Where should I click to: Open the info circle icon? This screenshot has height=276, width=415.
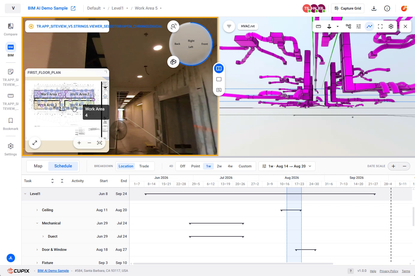point(387,8)
